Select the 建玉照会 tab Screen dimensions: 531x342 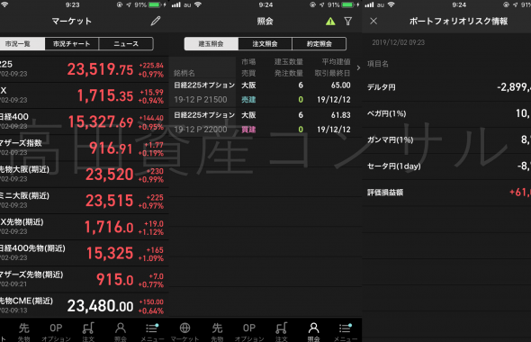pyautogui.click(x=211, y=44)
